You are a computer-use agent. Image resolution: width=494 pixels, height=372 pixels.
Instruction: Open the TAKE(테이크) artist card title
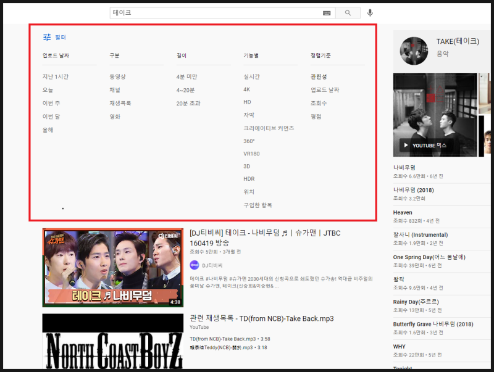[x=458, y=41]
